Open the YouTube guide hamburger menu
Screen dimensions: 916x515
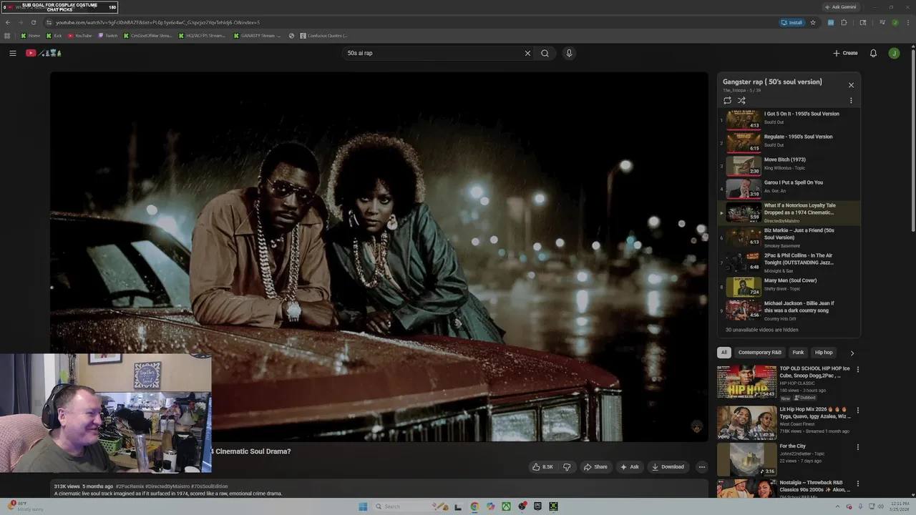click(13, 53)
